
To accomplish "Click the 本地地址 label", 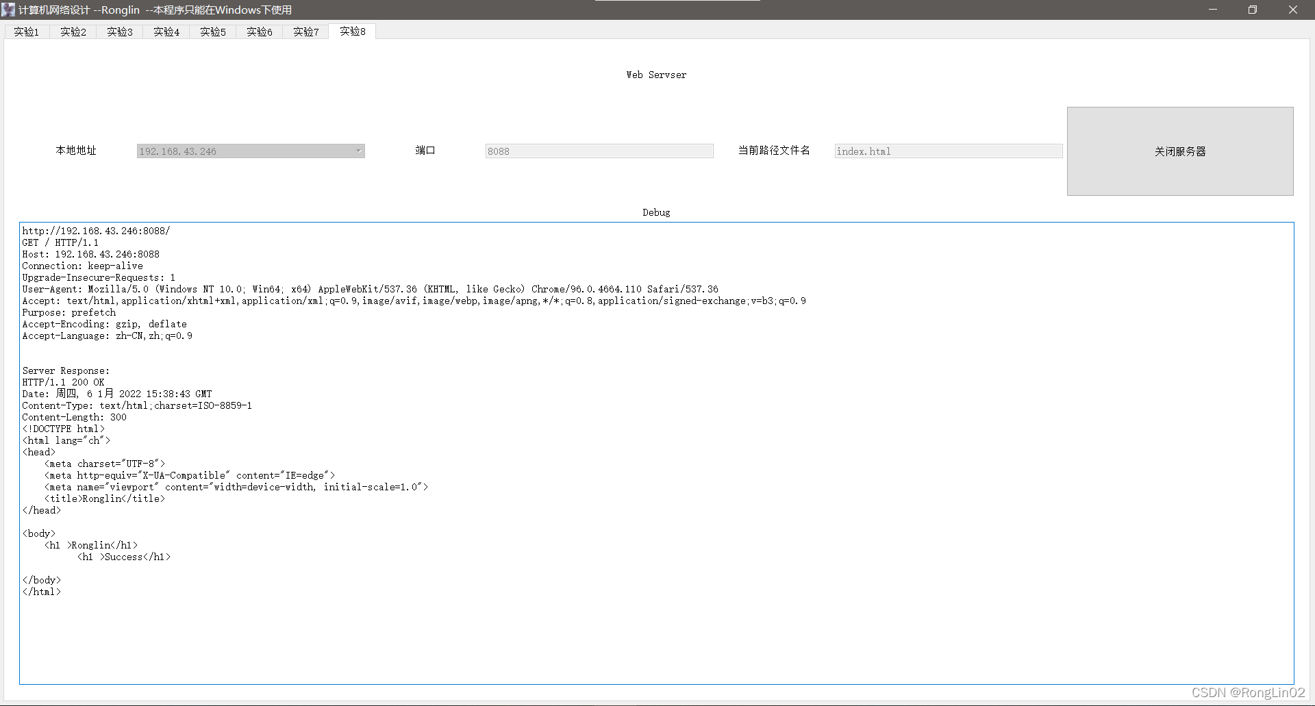I will pyautogui.click(x=76, y=151).
